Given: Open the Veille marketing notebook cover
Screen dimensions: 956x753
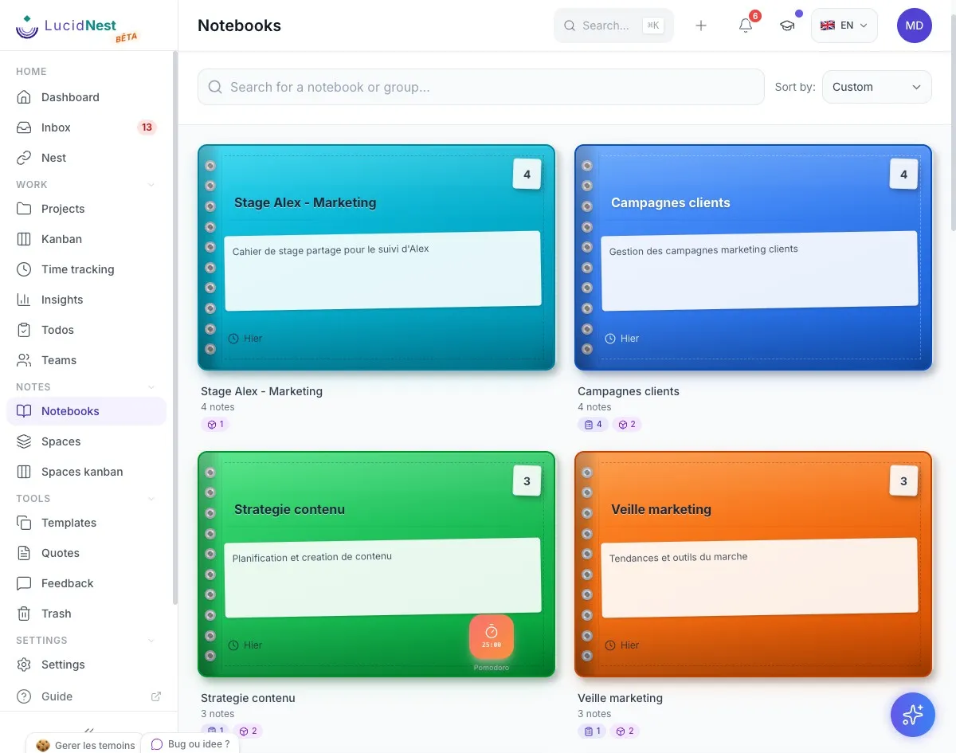Looking at the screenshot, I should pos(753,564).
